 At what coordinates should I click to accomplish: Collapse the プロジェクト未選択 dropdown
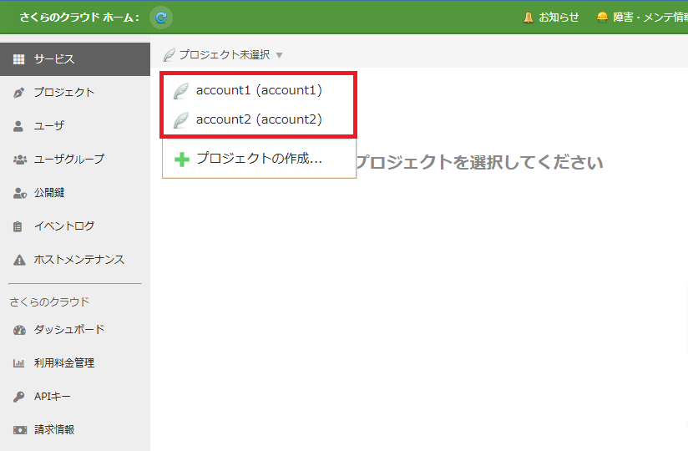223,55
